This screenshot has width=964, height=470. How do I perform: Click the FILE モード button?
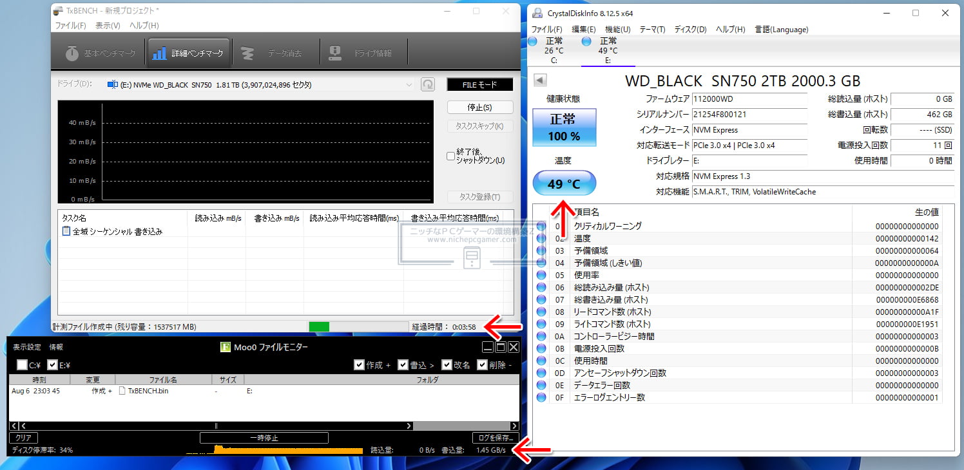pyautogui.click(x=480, y=84)
